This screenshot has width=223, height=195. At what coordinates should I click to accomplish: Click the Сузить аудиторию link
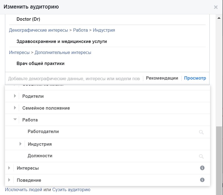click(71, 189)
